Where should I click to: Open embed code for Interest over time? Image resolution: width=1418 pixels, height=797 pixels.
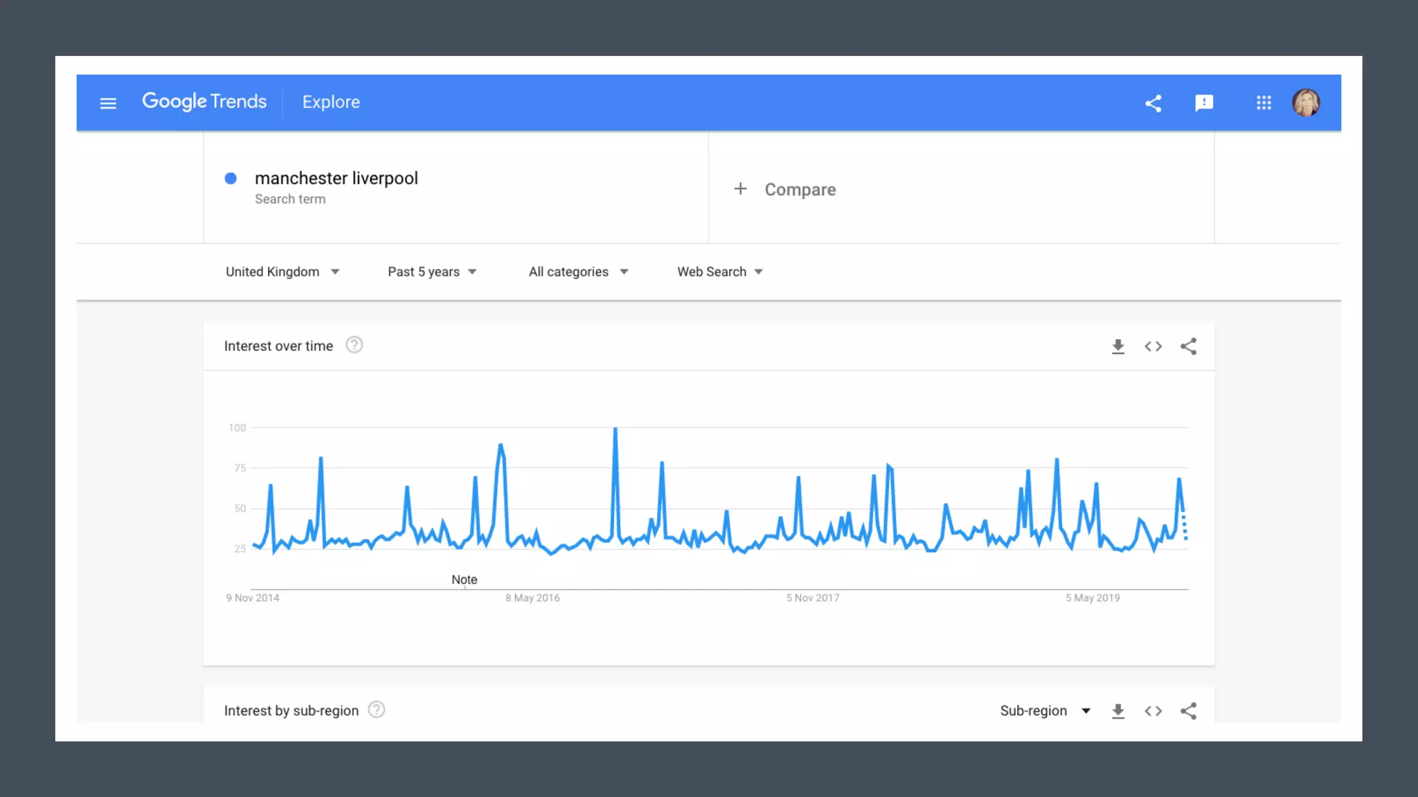tap(1153, 347)
